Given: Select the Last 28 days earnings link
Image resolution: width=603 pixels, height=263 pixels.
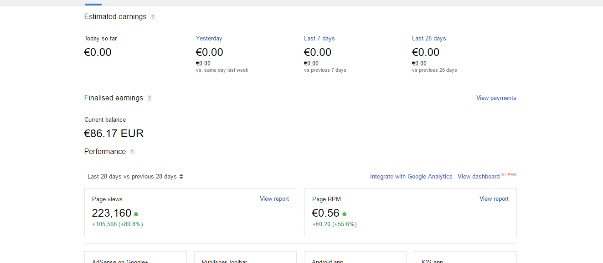Looking at the screenshot, I should (x=428, y=39).
